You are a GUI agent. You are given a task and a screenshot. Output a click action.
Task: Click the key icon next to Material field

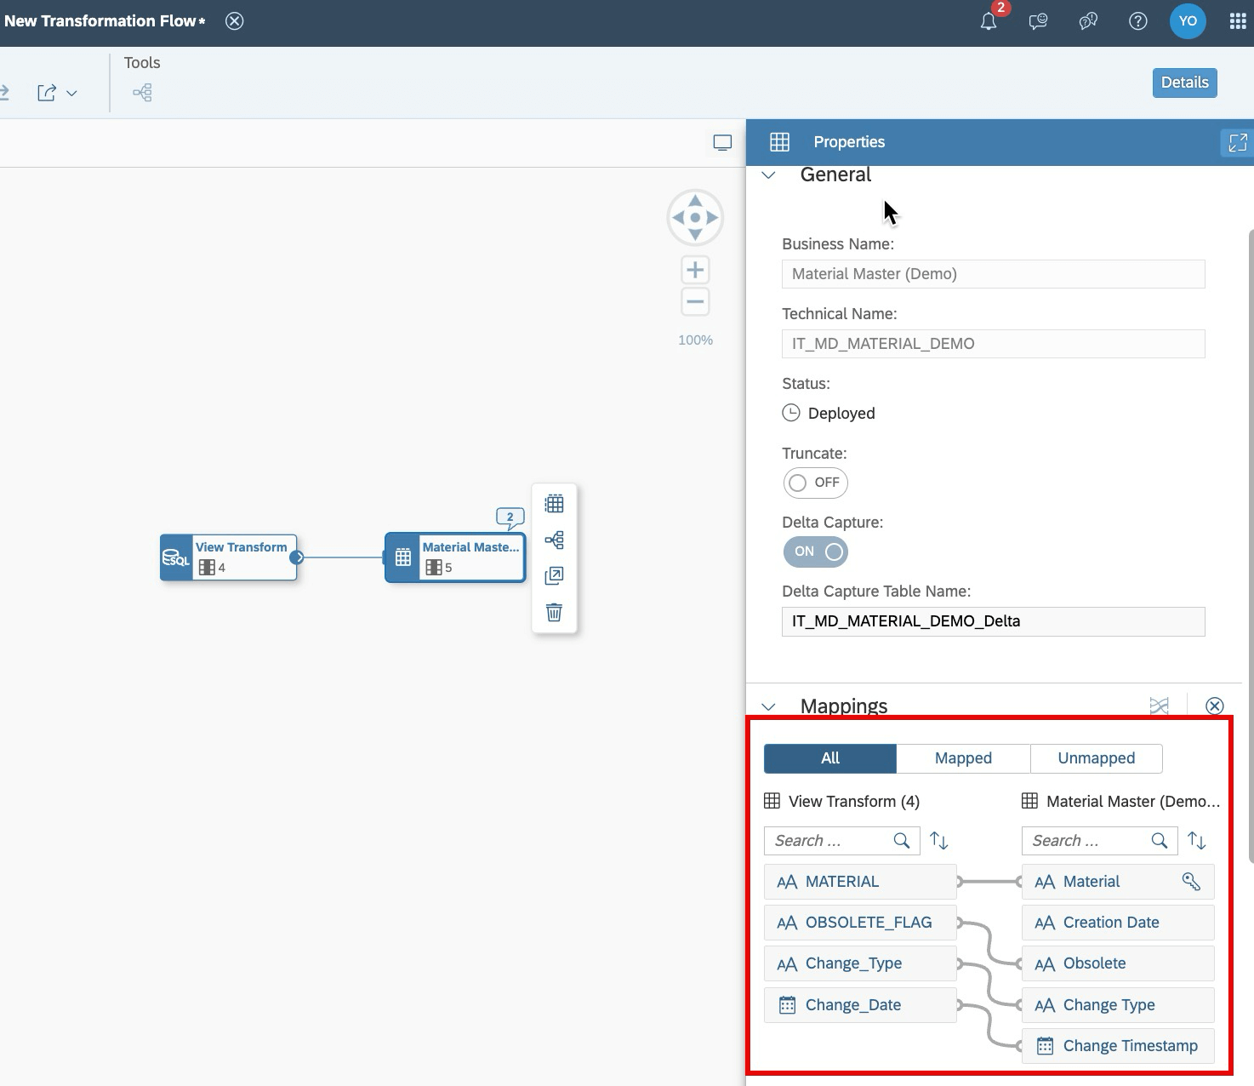[x=1188, y=882]
